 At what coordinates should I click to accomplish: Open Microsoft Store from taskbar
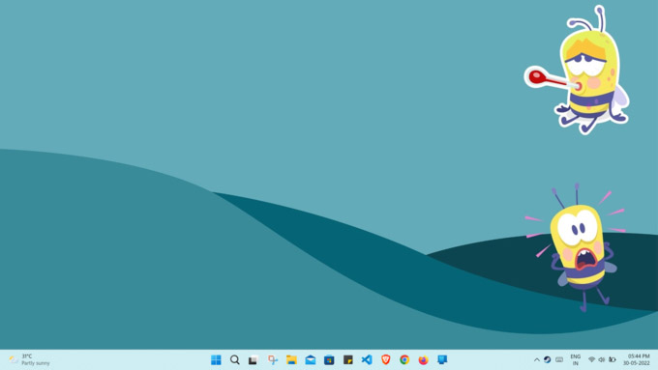point(329,359)
